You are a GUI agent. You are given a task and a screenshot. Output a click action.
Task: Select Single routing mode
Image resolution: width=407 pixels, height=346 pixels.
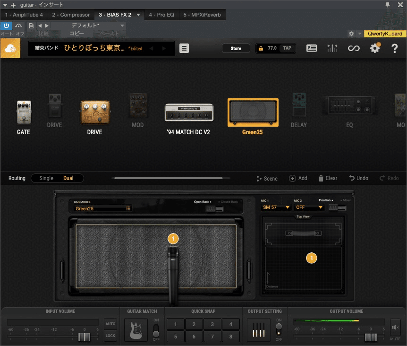coord(46,178)
